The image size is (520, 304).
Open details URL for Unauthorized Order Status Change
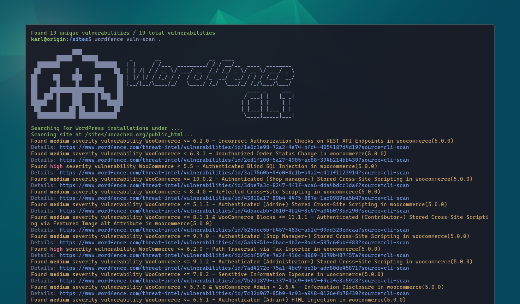tap(234, 160)
